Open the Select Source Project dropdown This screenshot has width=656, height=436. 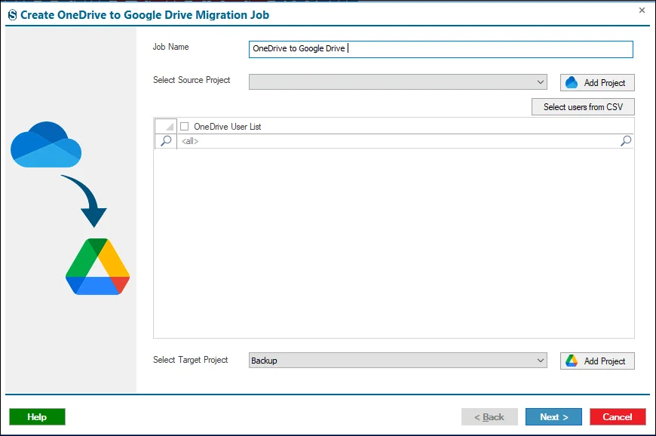(x=397, y=82)
